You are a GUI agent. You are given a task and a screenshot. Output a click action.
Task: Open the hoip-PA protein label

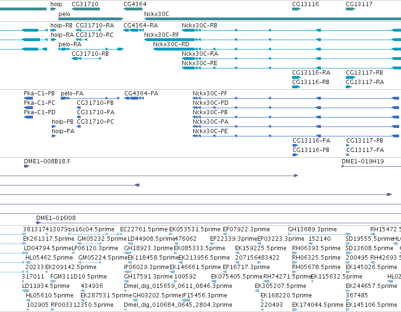pos(63,131)
